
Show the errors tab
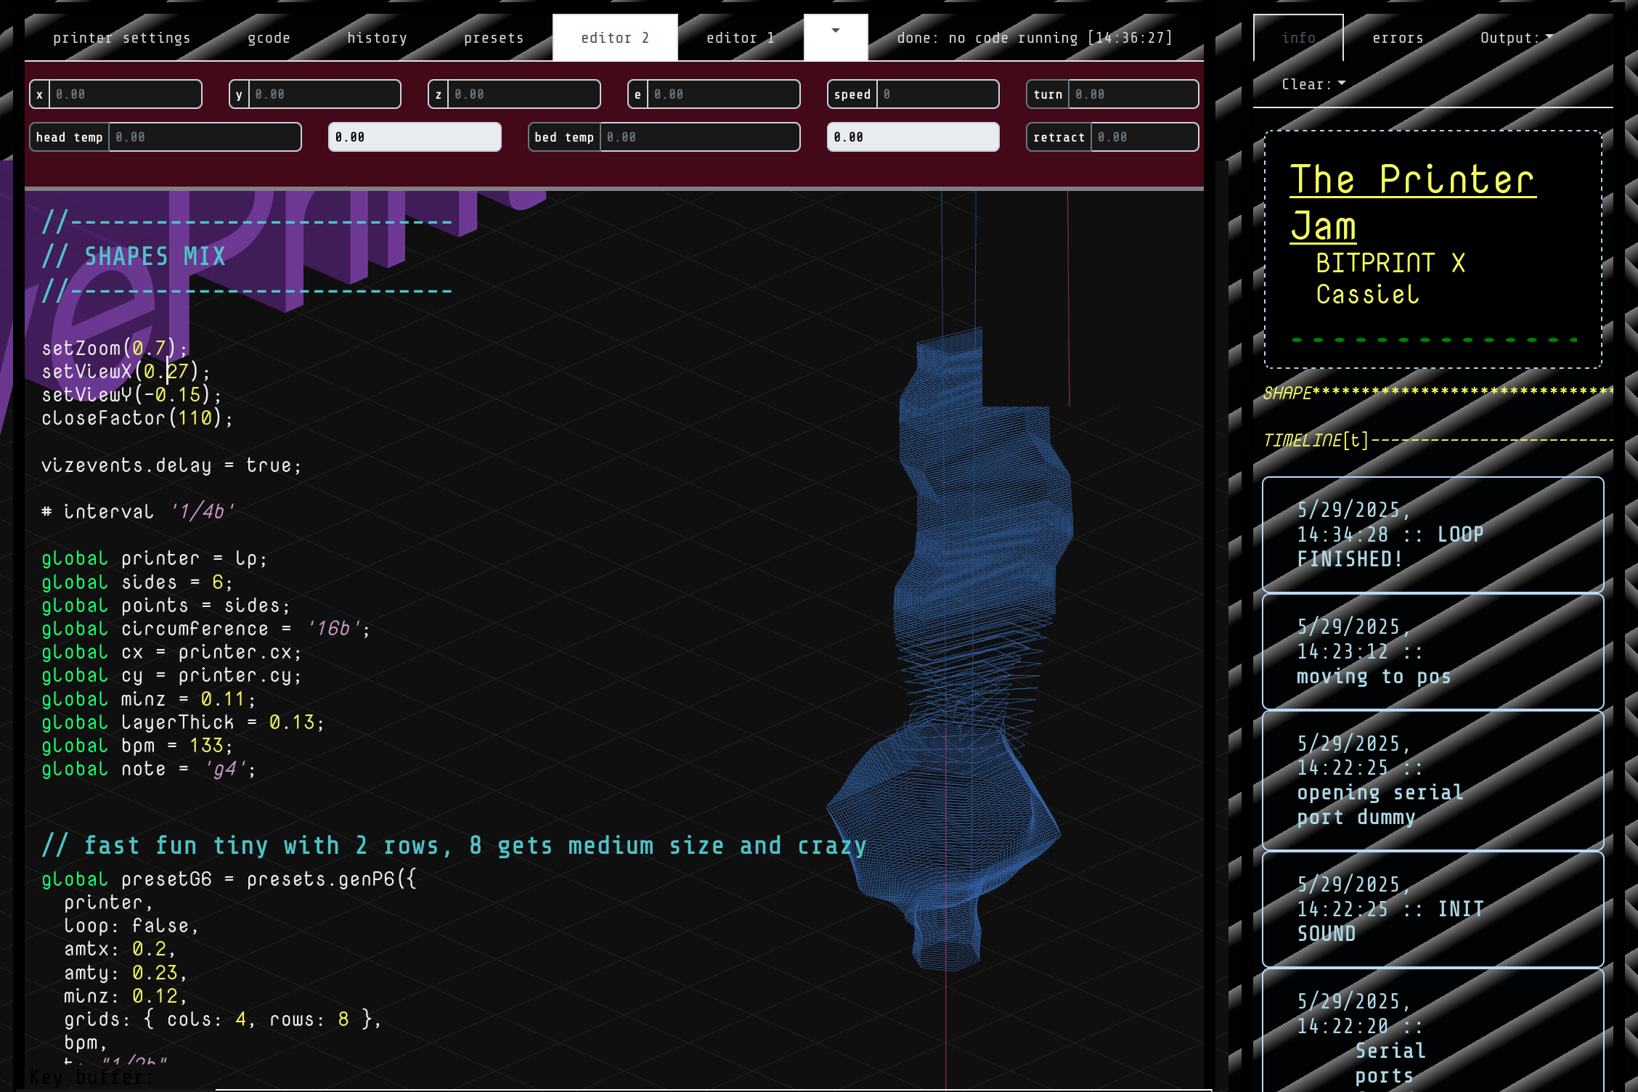pos(1398,38)
